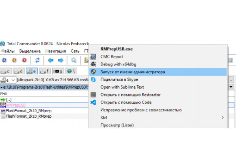Go forward with the right arrow icon
The width and height of the screenshot is (236, 168).
(x=61, y=60)
